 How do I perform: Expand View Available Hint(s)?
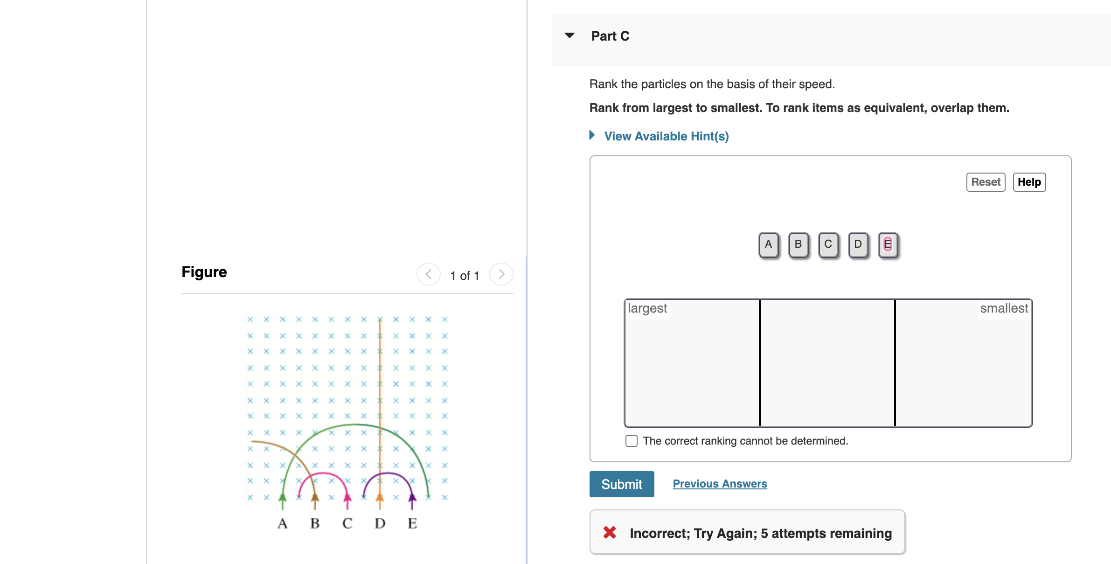[667, 136]
